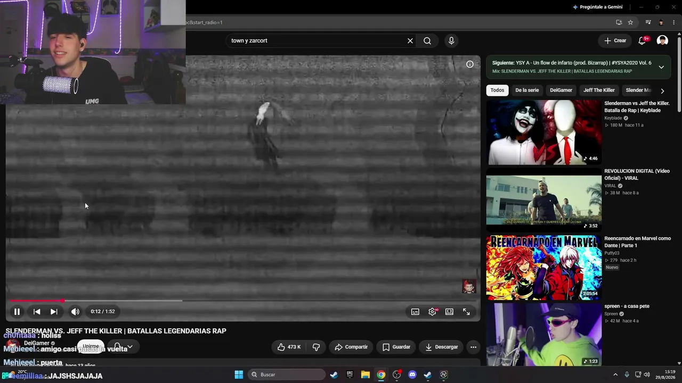The width and height of the screenshot is (682, 383).
Task: Open the player settings gear
Action: pyautogui.click(x=432, y=312)
